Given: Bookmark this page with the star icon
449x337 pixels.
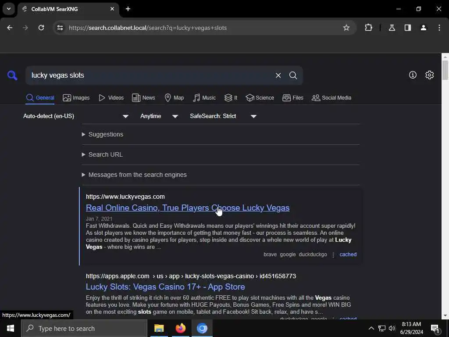Looking at the screenshot, I should click(x=346, y=28).
